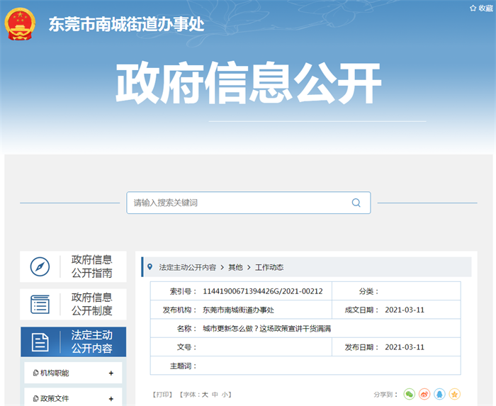
Task: Open the 政府信息公开指南 menu item
Action: [91, 266]
